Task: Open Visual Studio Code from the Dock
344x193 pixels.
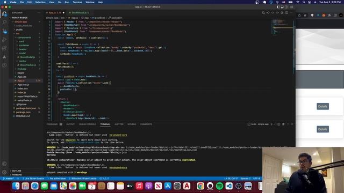Action: (x=229, y=186)
